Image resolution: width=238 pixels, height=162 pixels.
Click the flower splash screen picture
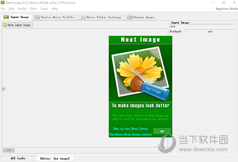(x=140, y=73)
